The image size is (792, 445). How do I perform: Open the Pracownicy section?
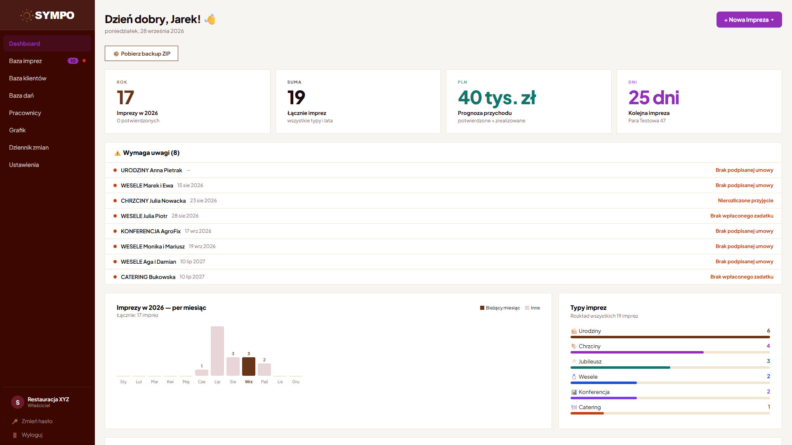[x=47, y=113]
